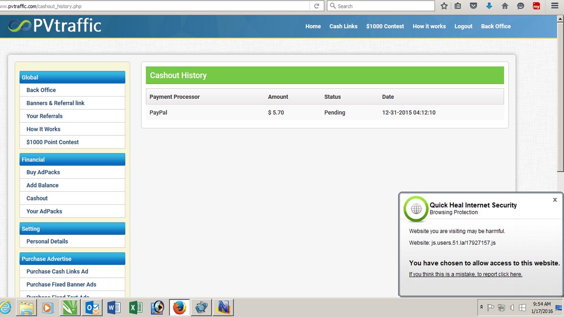Click the PayPal cell in table
This screenshot has height=317, width=564.
click(158, 113)
